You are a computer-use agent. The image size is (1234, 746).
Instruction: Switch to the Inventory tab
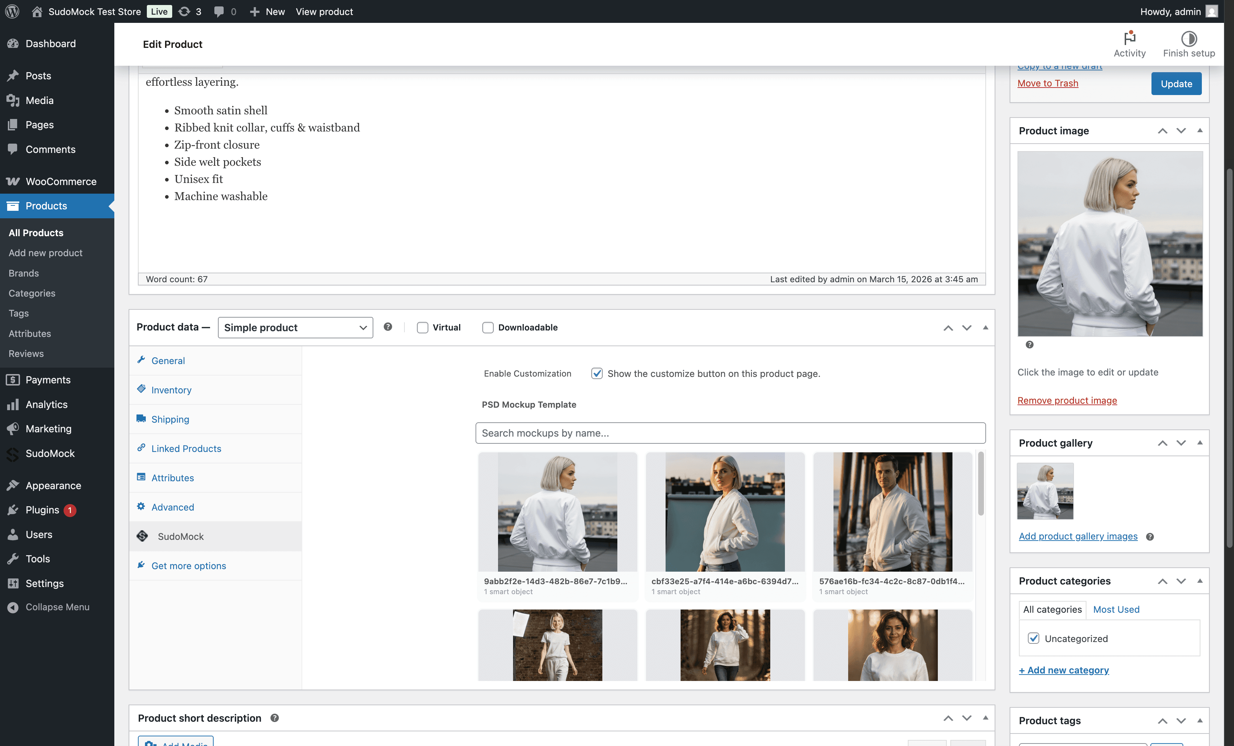pos(171,389)
